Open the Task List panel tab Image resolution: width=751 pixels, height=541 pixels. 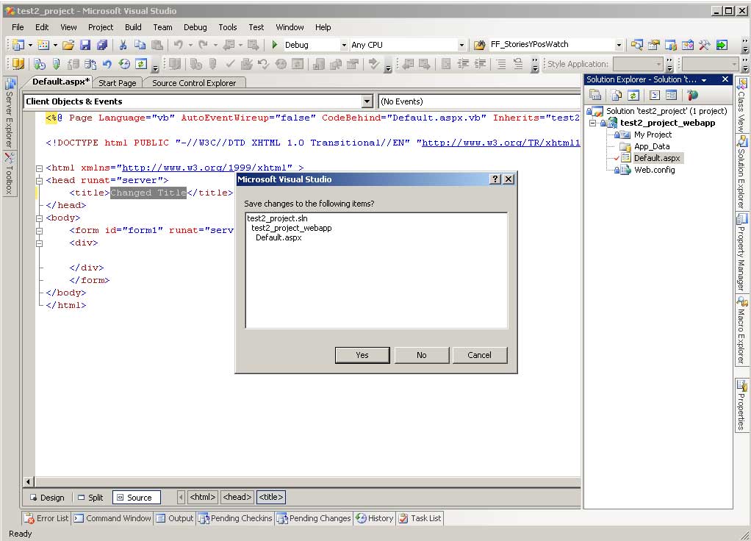(x=420, y=518)
